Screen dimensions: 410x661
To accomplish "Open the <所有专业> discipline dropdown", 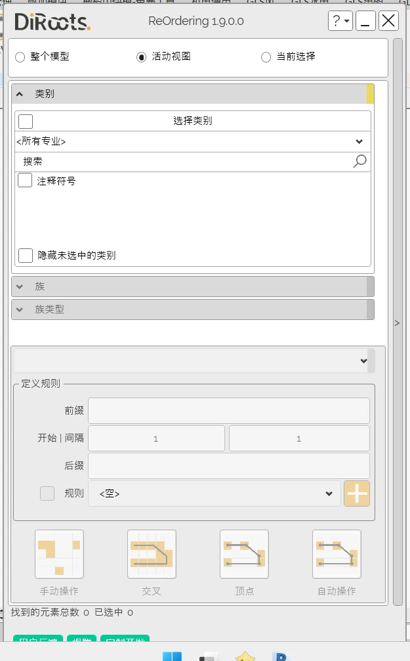I will tap(192, 141).
